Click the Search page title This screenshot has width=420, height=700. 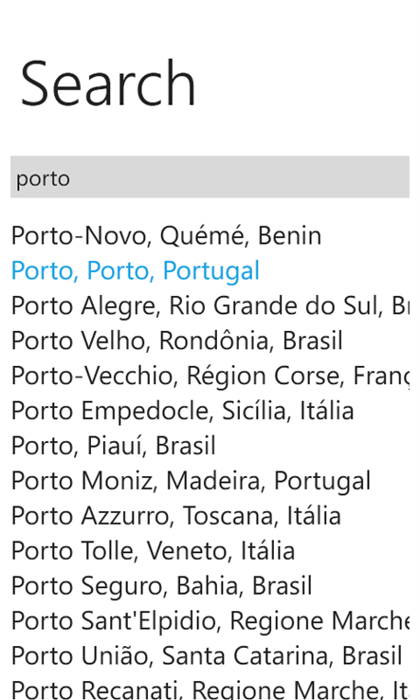tap(108, 83)
